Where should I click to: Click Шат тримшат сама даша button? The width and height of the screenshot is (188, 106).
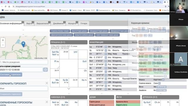(107, 35)
